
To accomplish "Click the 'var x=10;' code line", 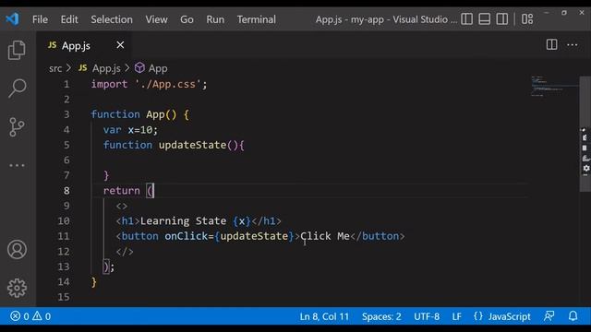I will [130, 130].
